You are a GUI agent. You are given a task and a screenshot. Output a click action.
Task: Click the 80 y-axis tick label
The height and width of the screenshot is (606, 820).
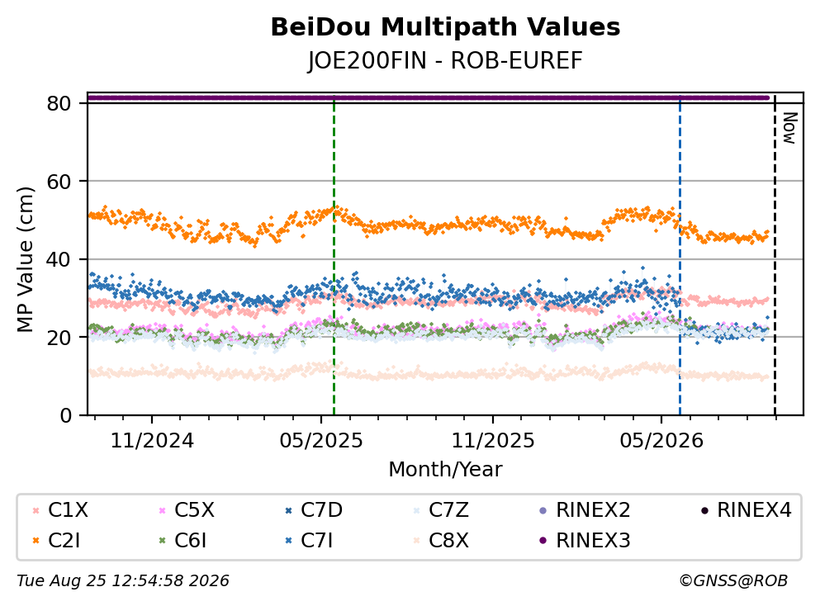59,103
